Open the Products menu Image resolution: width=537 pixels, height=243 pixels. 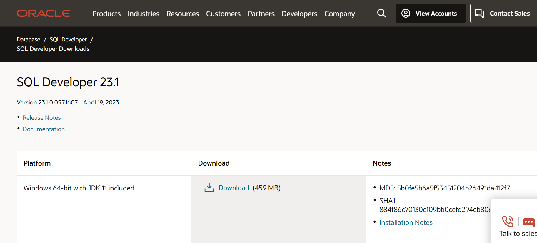[106, 14]
